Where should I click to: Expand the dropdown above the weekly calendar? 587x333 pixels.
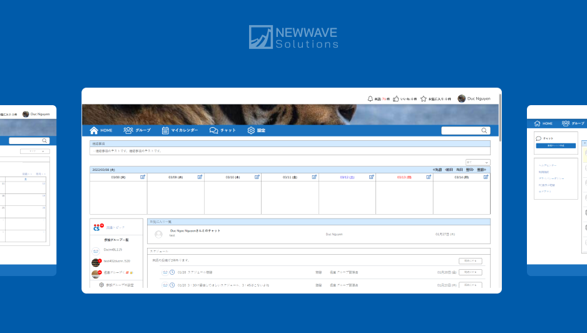pos(477,162)
